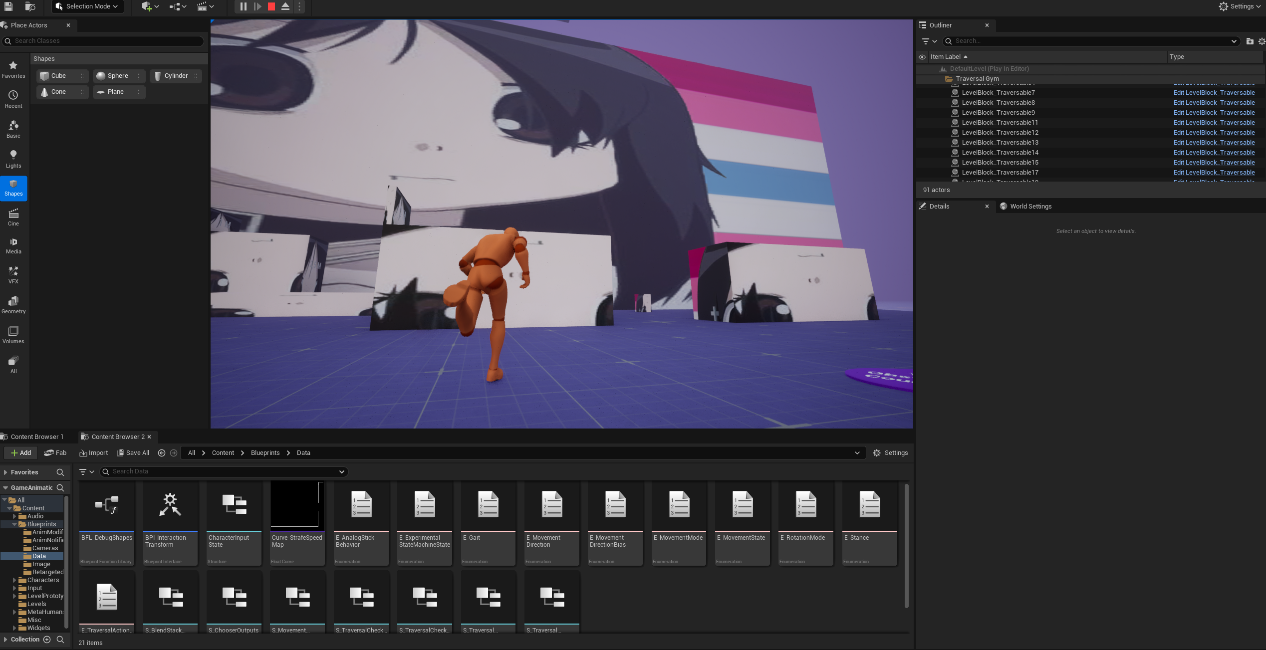Switch to the Content Browser 1 tab
1266x650 pixels.
coord(32,437)
